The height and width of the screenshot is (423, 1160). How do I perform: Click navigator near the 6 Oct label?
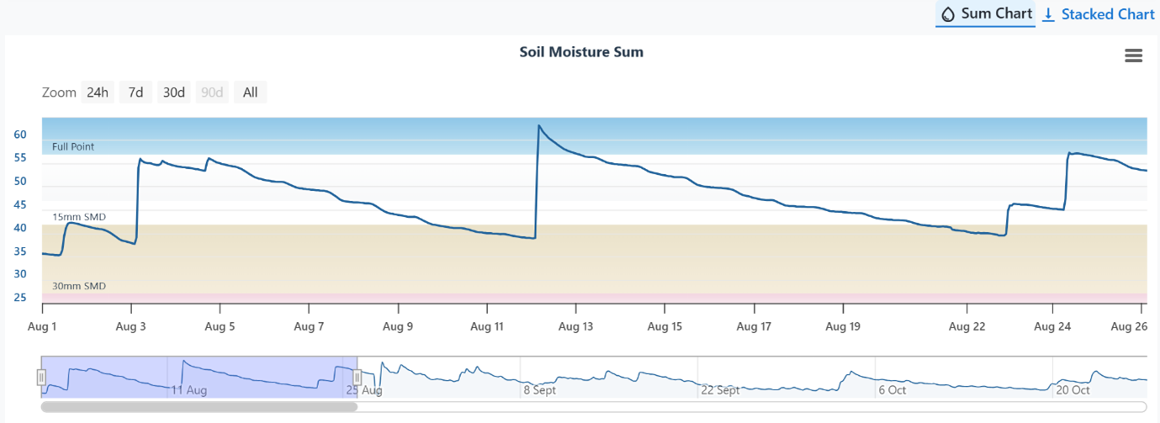click(892, 390)
